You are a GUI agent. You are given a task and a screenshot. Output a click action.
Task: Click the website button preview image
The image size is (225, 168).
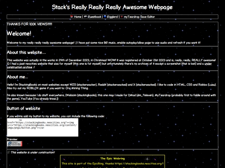coord(15,144)
